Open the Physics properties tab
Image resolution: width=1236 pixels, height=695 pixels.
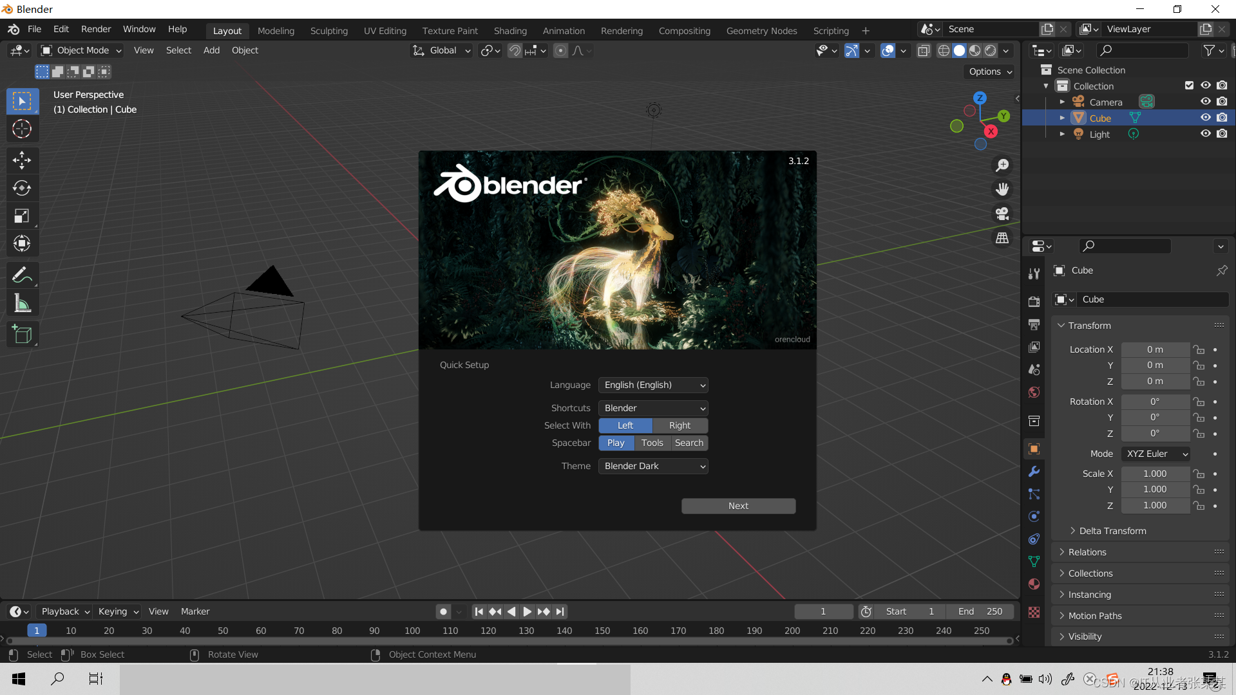pos(1034,516)
